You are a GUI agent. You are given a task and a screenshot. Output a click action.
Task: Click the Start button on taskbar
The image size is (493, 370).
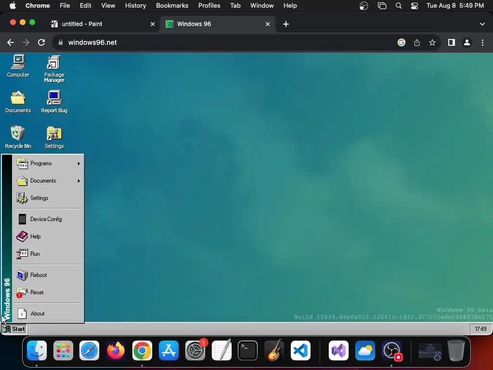point(14,329)
